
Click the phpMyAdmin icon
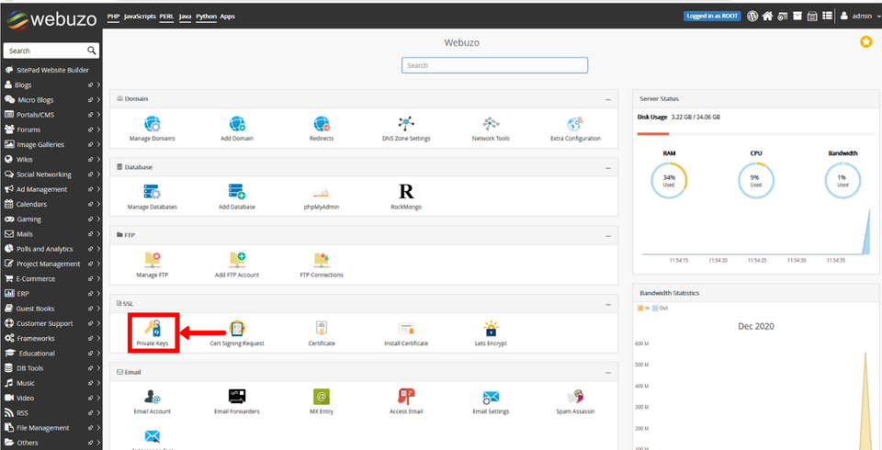pyautogui.click(x=321, y=195)
